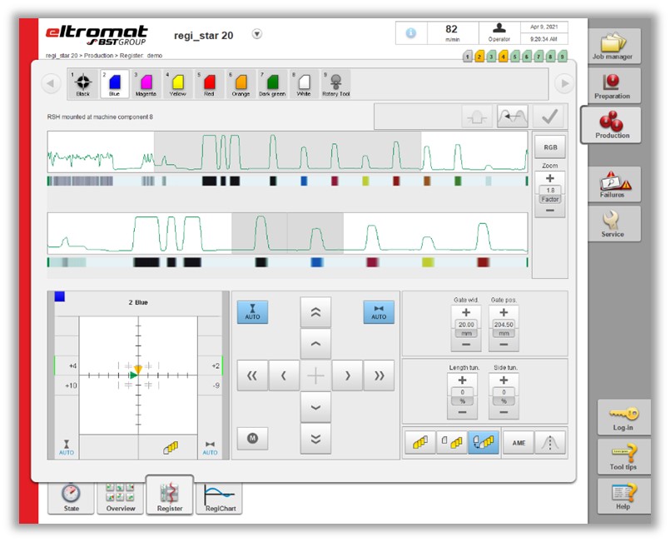Screen dimensions: 670x542
Task: Open the Failures panel
Action: coord(613,184)
